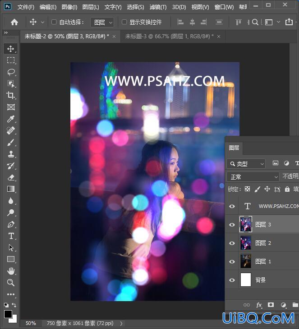
Task: Create new fill or adjustment layer
Action: [x=283, y=305]
